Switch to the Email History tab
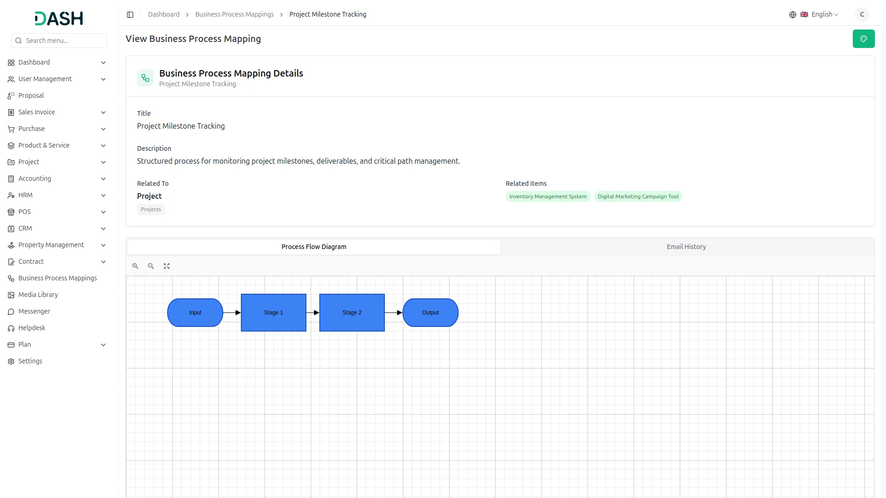 [686, 247]
